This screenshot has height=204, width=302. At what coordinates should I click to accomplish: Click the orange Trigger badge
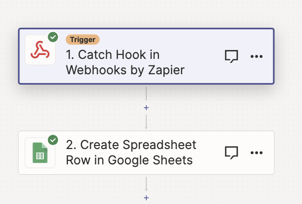83,39
